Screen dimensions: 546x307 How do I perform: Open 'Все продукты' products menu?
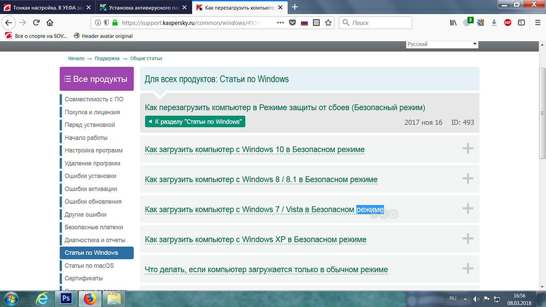click(97, 79)
